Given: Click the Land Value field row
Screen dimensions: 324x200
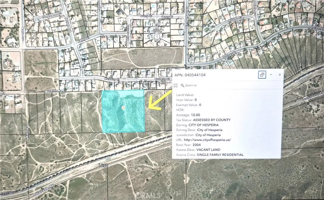Looking at the screenshot, I should point(185,95).
